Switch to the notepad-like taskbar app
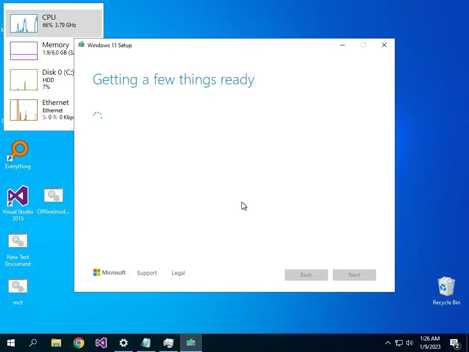Screen dimensions: 469x352 click(146, 343)
